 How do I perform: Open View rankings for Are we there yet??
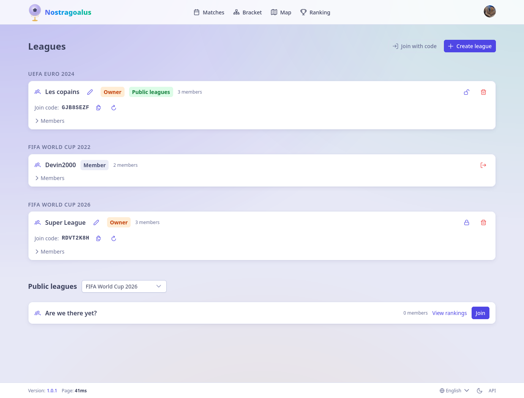[x=450, y=313]
